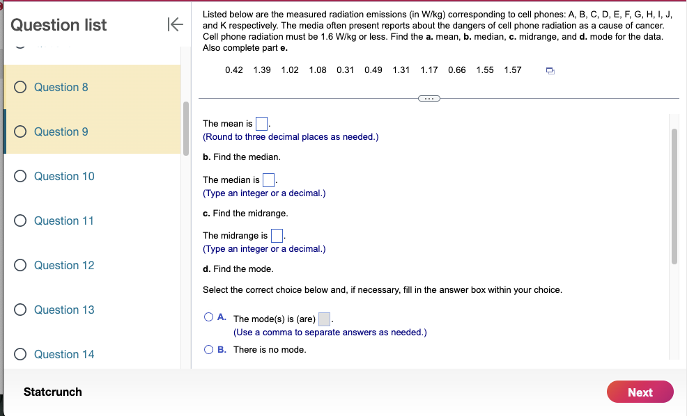Select choice B, There is no mode
Viewport: 687px width, 416px height.
coord(210,348)
